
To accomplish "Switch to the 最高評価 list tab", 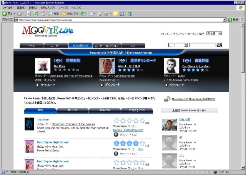I will 105,110.
